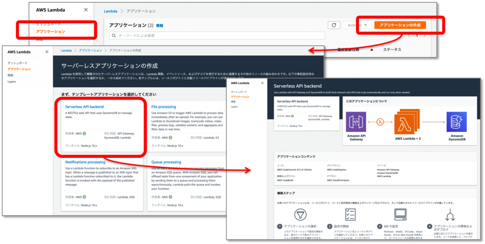Image resolution: width=485 pixels, height=244 pixels.
Task: Click the '設定の開始' step title
Action: point(342,227)
